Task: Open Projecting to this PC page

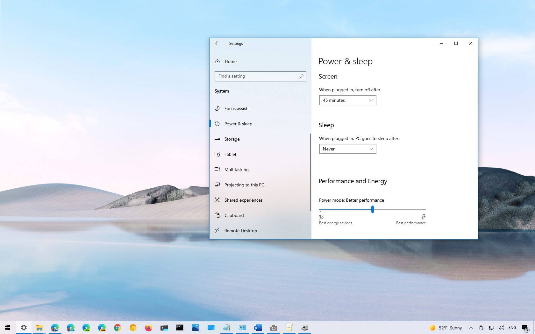Action: coord(260,185)
